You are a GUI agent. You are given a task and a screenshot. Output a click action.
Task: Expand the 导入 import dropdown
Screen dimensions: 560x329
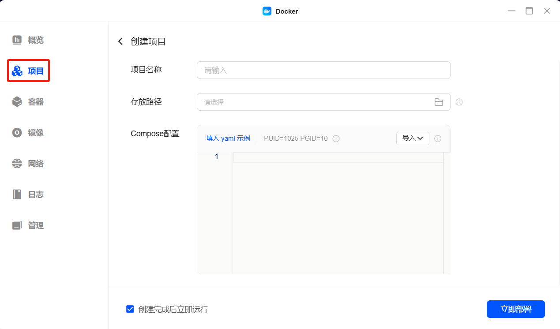pyautogui.click(x=413, y=138)
